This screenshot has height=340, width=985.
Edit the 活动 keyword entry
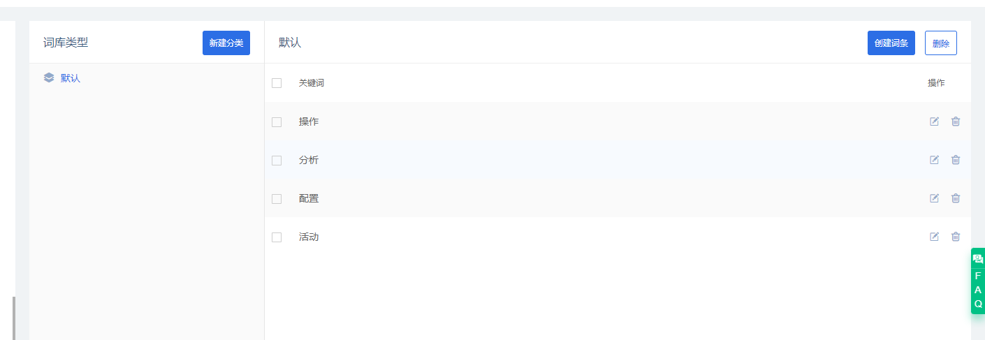[934, 237]
